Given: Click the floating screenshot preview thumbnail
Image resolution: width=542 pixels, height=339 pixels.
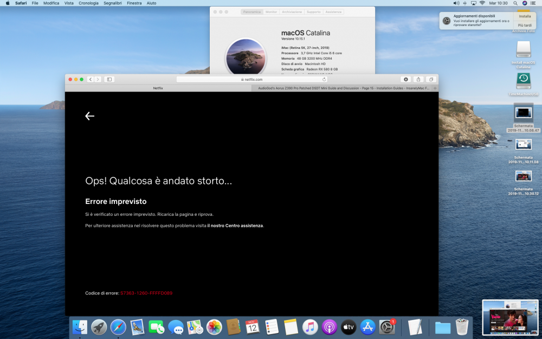Looking at the screenshot, I should coord(510,317).
